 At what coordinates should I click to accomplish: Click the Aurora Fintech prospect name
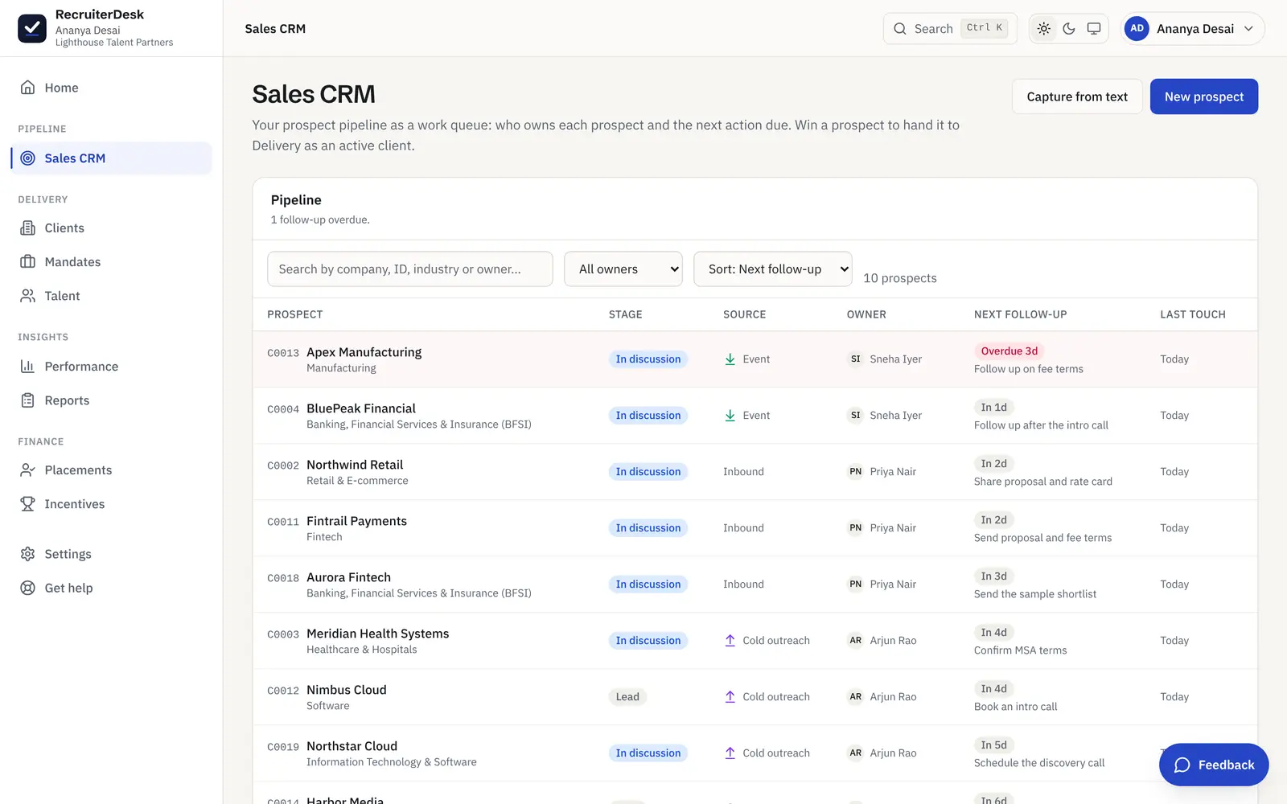[348, 577]
